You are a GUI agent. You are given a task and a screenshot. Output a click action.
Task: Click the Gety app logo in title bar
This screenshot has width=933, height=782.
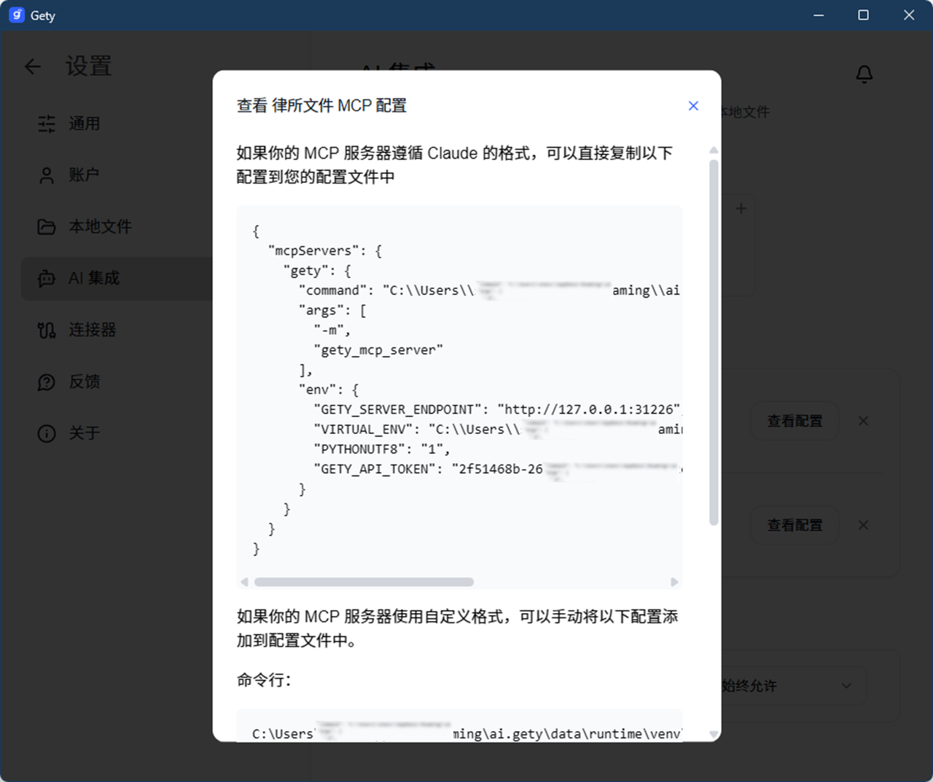pyautogui.click(x=17, y=15)
